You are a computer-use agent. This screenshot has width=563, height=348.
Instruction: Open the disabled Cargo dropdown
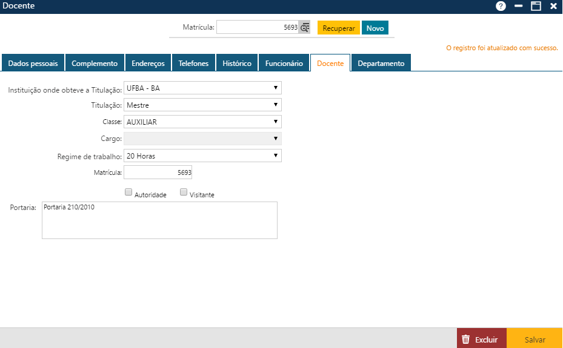[202, 139]
